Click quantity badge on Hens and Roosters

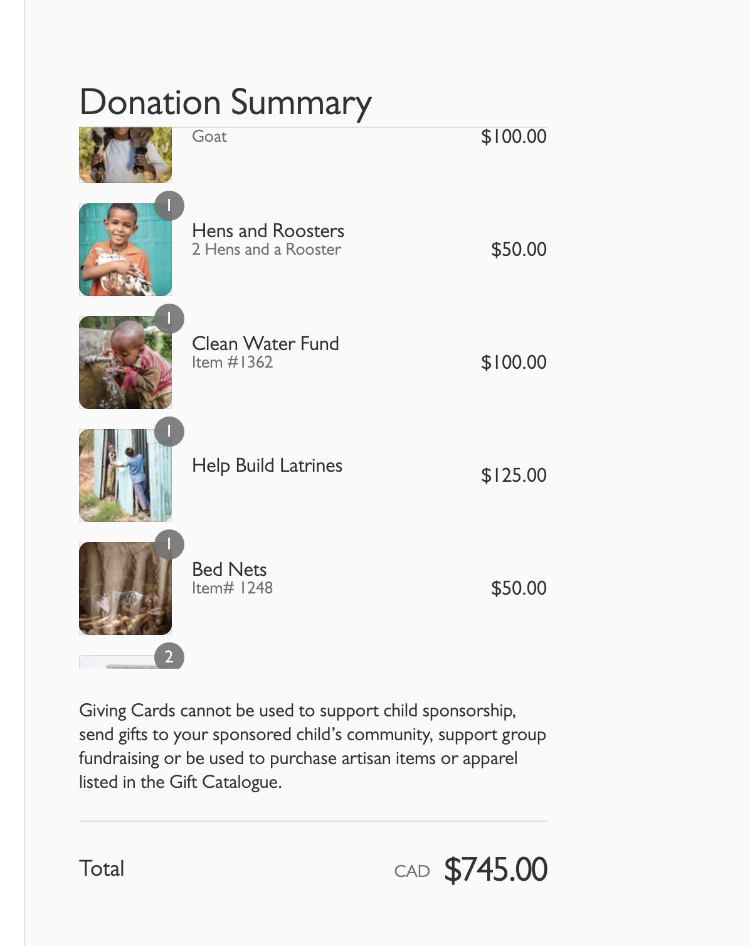pos(169,206)
